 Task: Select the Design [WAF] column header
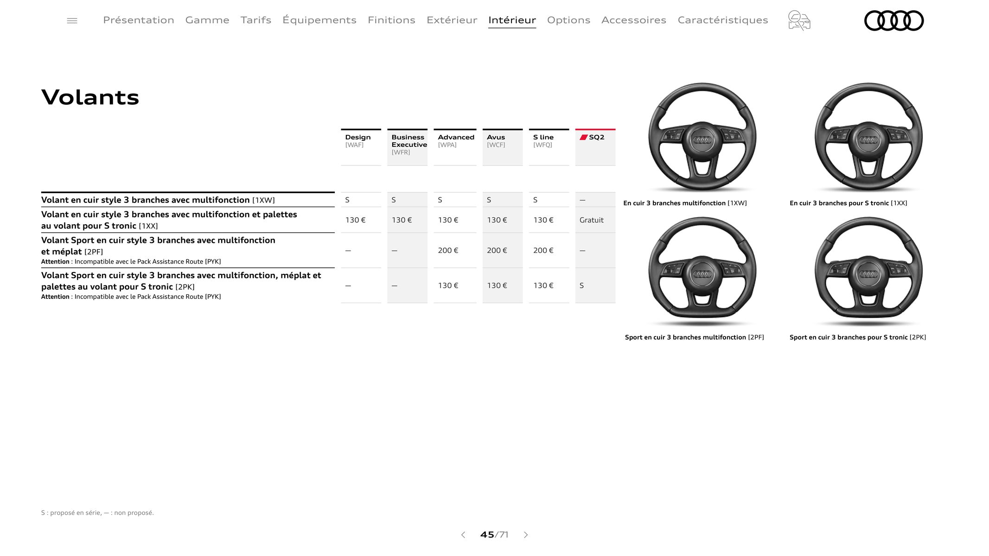click(x=361, y=147)
